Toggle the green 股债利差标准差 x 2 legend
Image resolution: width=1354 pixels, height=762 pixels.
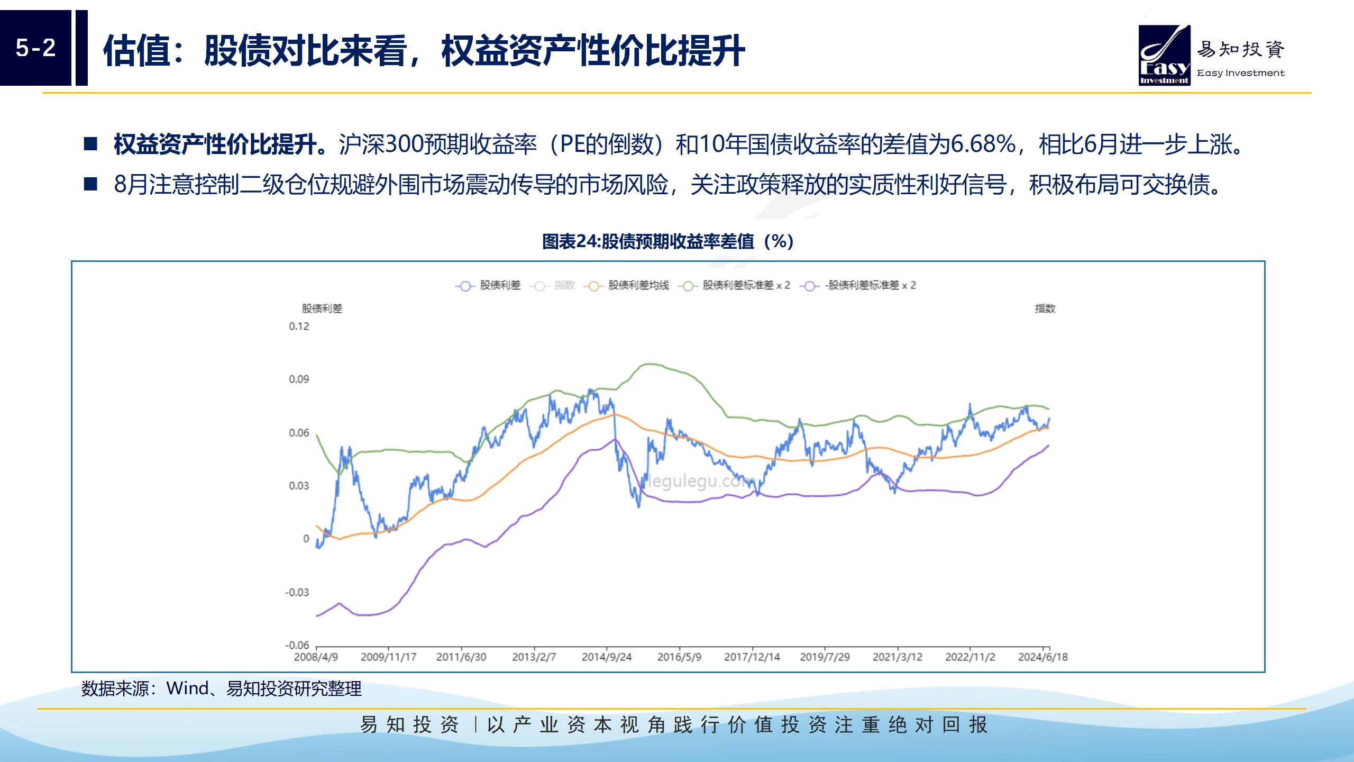pos(735,286)
